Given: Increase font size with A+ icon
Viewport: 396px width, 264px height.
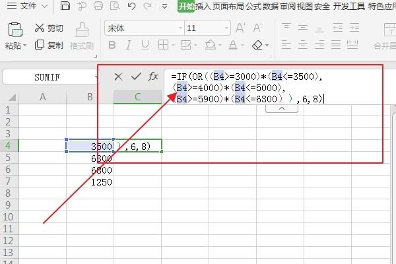Looking at the screenshot, I should click(241, 28).
